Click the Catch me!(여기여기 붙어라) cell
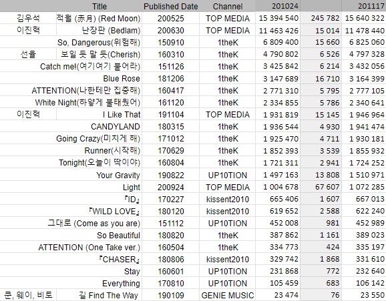Screen dimensions: 386x301 pos(71,66)
